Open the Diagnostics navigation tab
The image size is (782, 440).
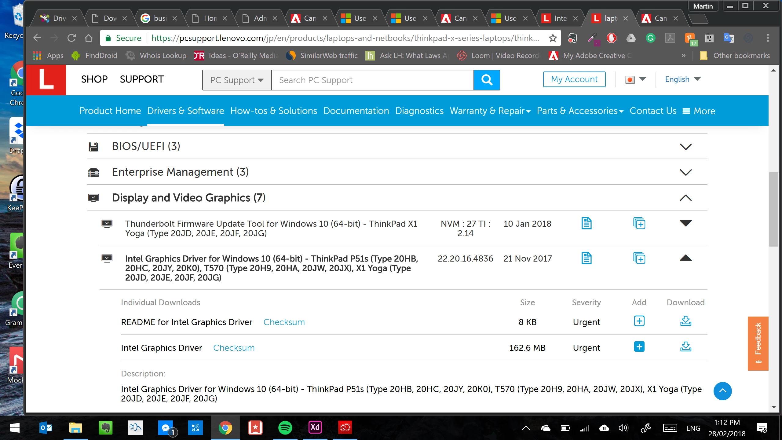pos(419,111)
